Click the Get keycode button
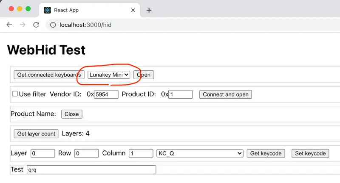Image resolution: width=340 pixels, height=183 pixels. coord(266,153)
